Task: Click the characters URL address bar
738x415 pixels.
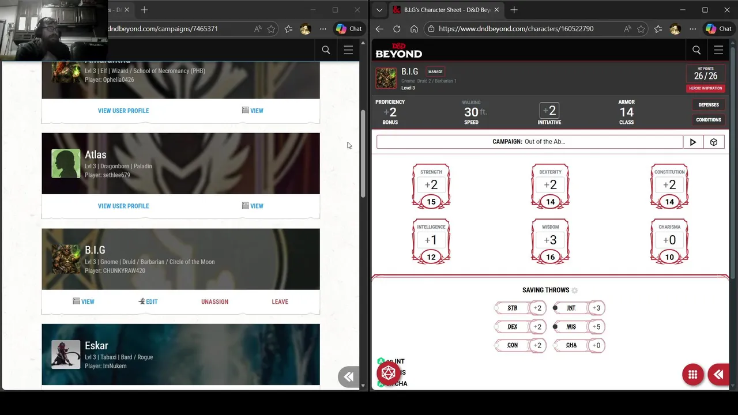Action: [516, 29]
